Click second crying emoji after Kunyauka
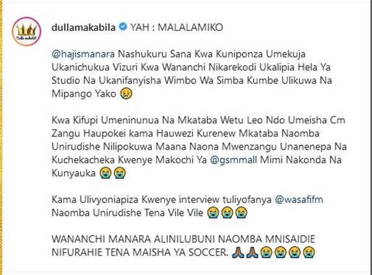This screenshot has height=275, width=372. pyautogui.click(x=120, y=173)
